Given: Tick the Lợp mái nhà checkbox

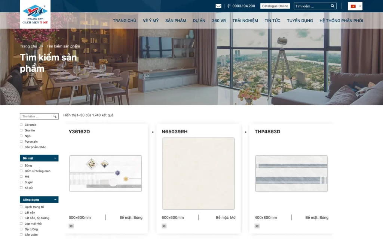Looking at the screenshot, I should click(x=21, y=224).
